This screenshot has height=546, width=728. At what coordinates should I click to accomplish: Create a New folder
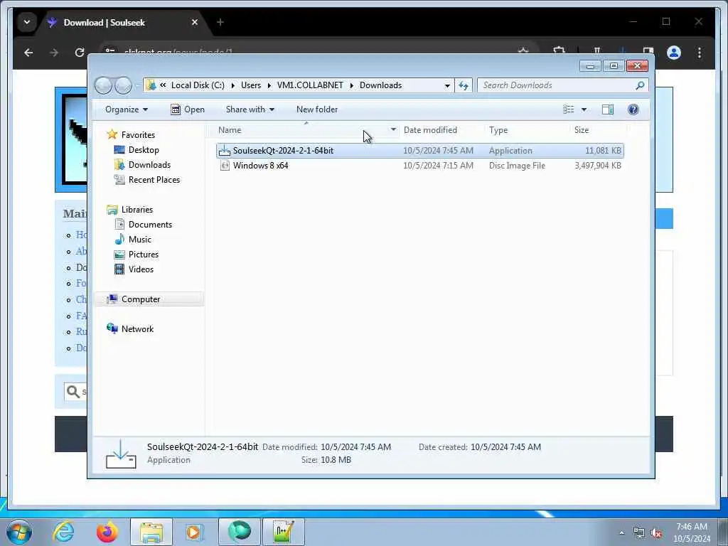coord(317,109)
